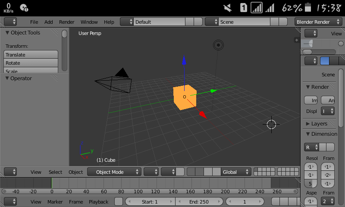The height and width of the screenshot is (207, 345).
Task: Open the Blender Render engine dropdown
Action: tap(318, 22)
